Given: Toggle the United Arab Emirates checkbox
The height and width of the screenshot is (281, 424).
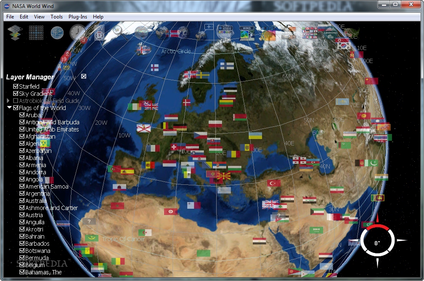Looking at the screenshot, I should click(22, 129).
